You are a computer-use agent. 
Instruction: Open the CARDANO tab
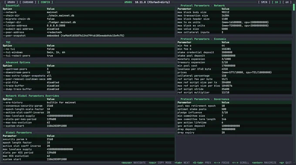click(x=28, y=2)
